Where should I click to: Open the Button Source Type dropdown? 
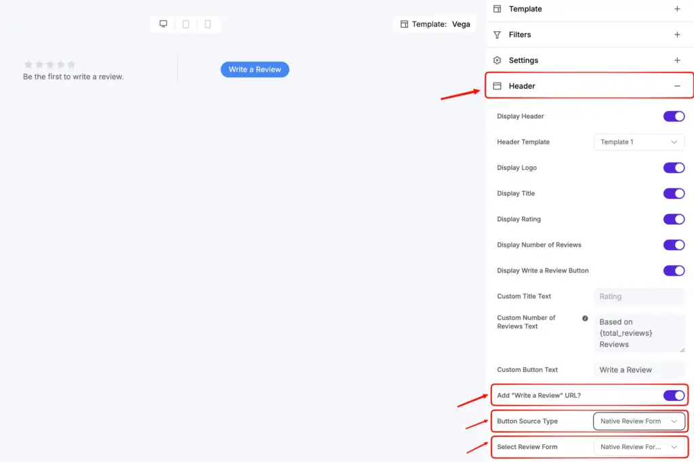click(638, 421)
